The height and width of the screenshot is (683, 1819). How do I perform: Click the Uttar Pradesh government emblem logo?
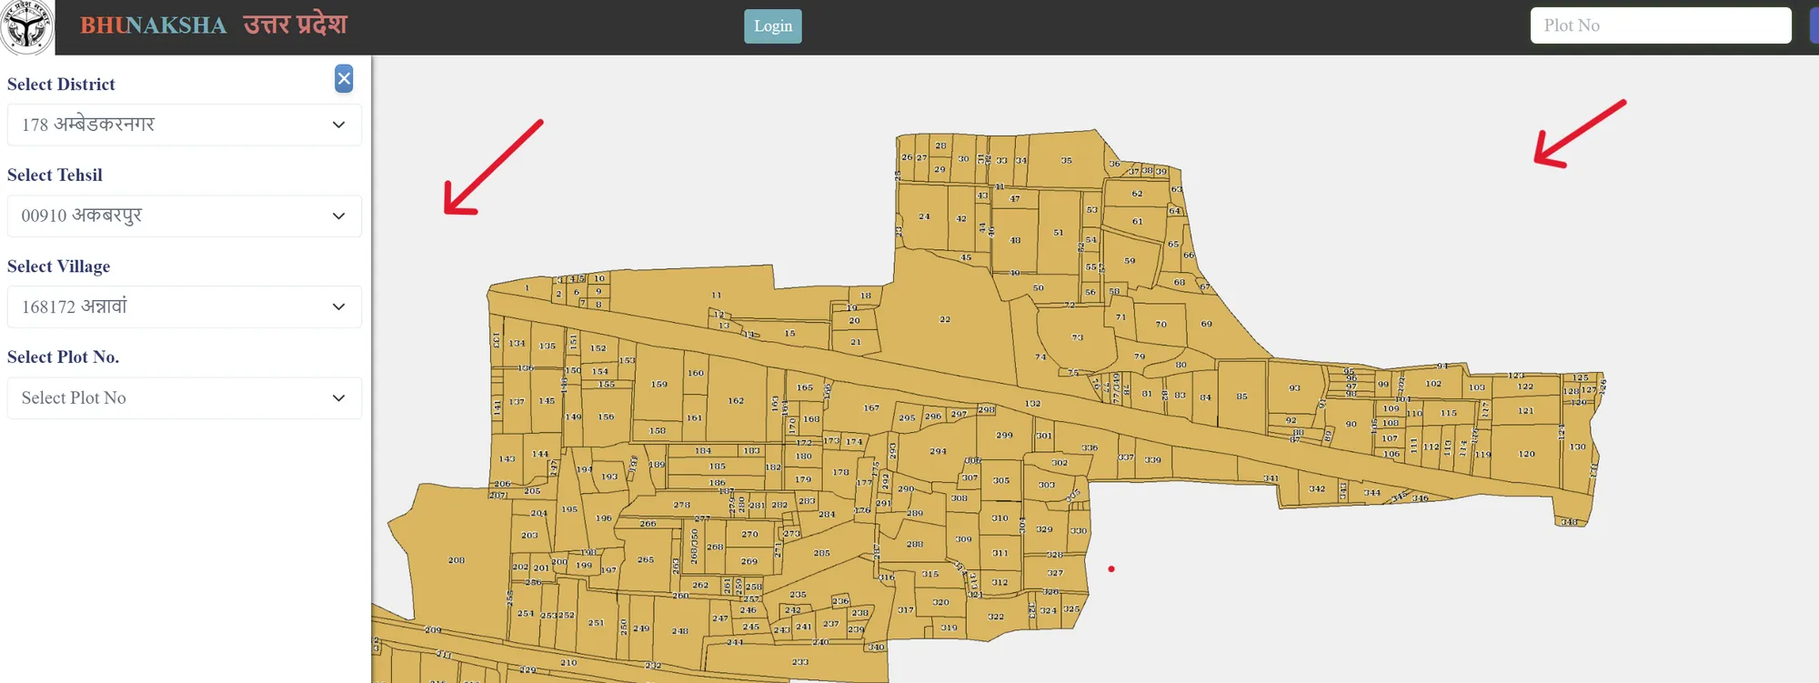(x=26, y=26)
